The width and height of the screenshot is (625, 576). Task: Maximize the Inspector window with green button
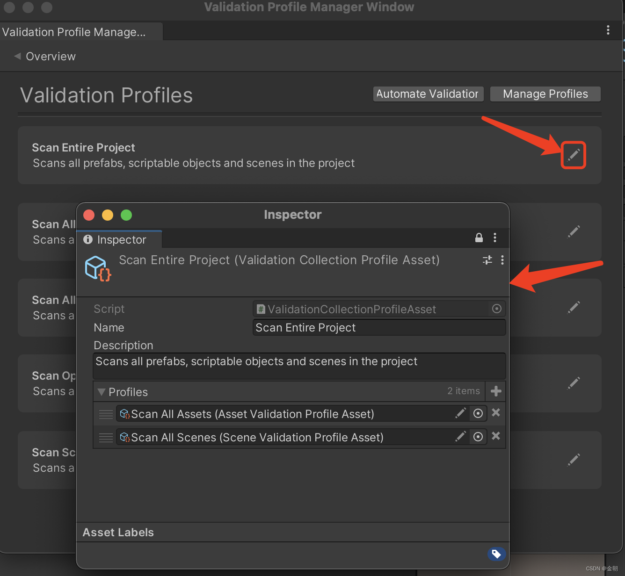click(x=126, y=215)
